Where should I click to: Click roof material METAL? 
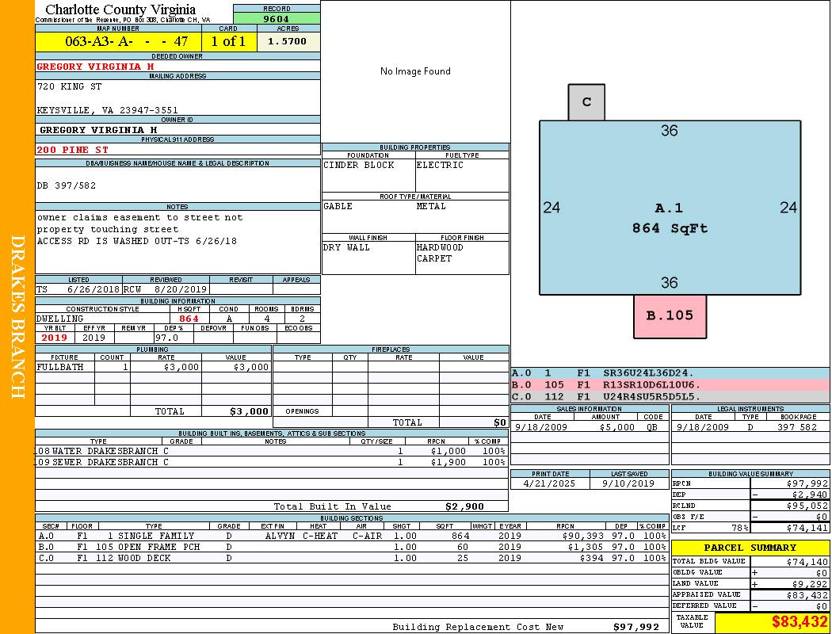[x=431, y=206]
